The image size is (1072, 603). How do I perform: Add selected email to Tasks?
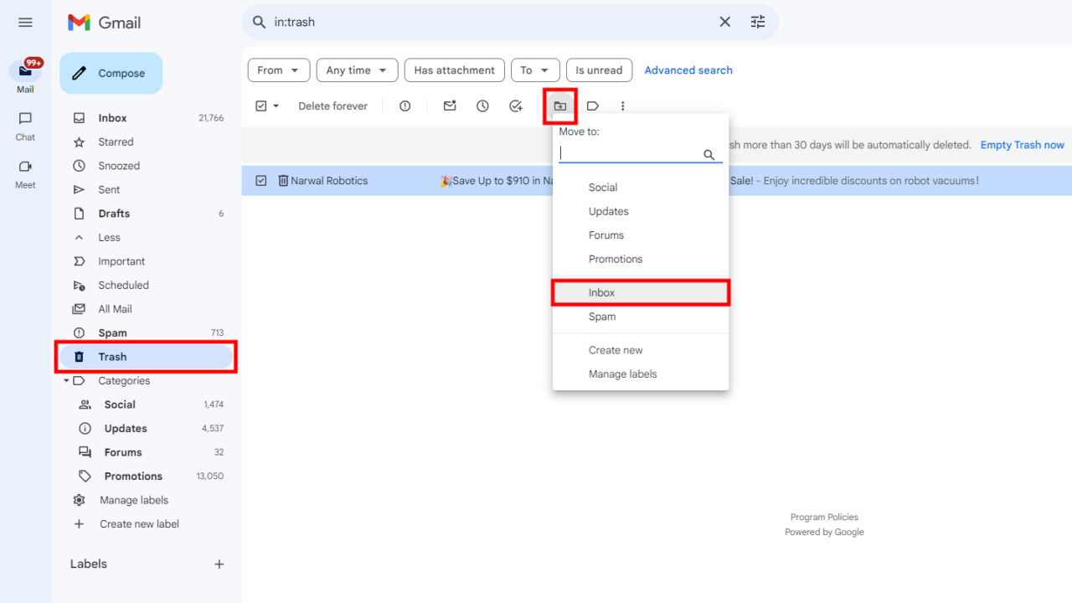click(x=517, y=106)
